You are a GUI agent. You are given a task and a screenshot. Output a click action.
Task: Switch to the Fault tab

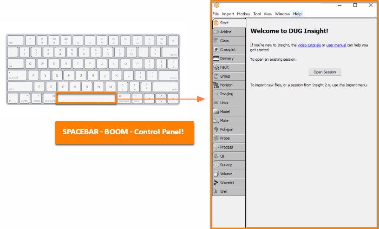coord(229,67)
